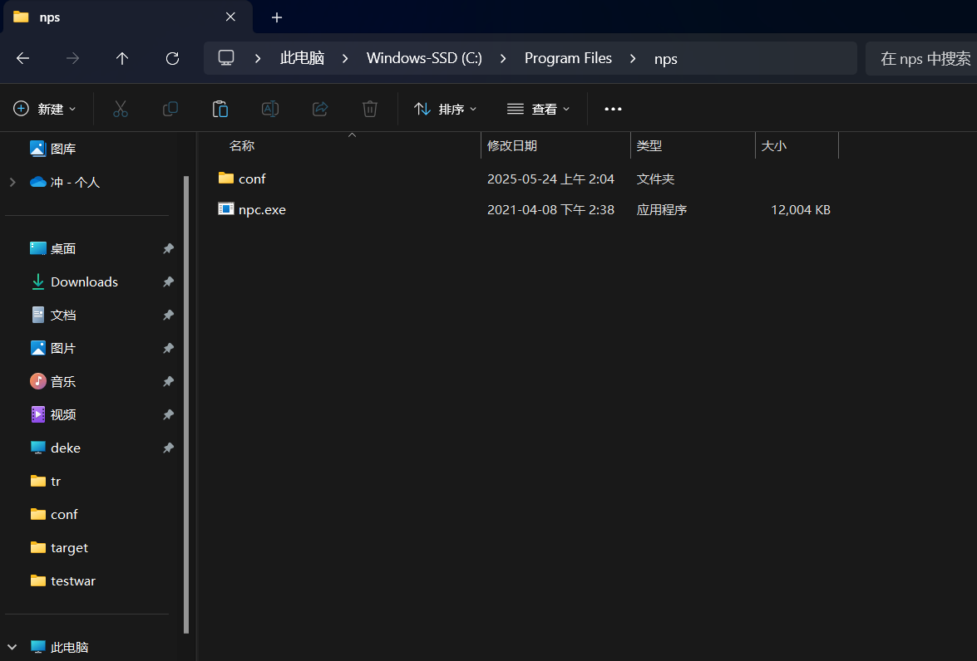
Task: Sort by the 名称 column header
Action: 242,145
